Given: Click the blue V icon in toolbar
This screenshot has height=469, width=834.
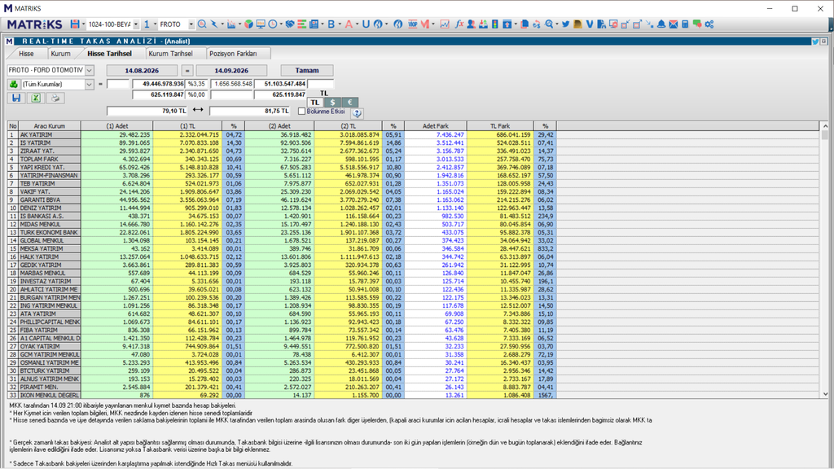Looking at the screenshot, I should (x=590, y=24).
